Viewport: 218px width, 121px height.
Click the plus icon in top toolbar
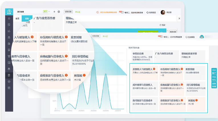[x=54, y=12]
